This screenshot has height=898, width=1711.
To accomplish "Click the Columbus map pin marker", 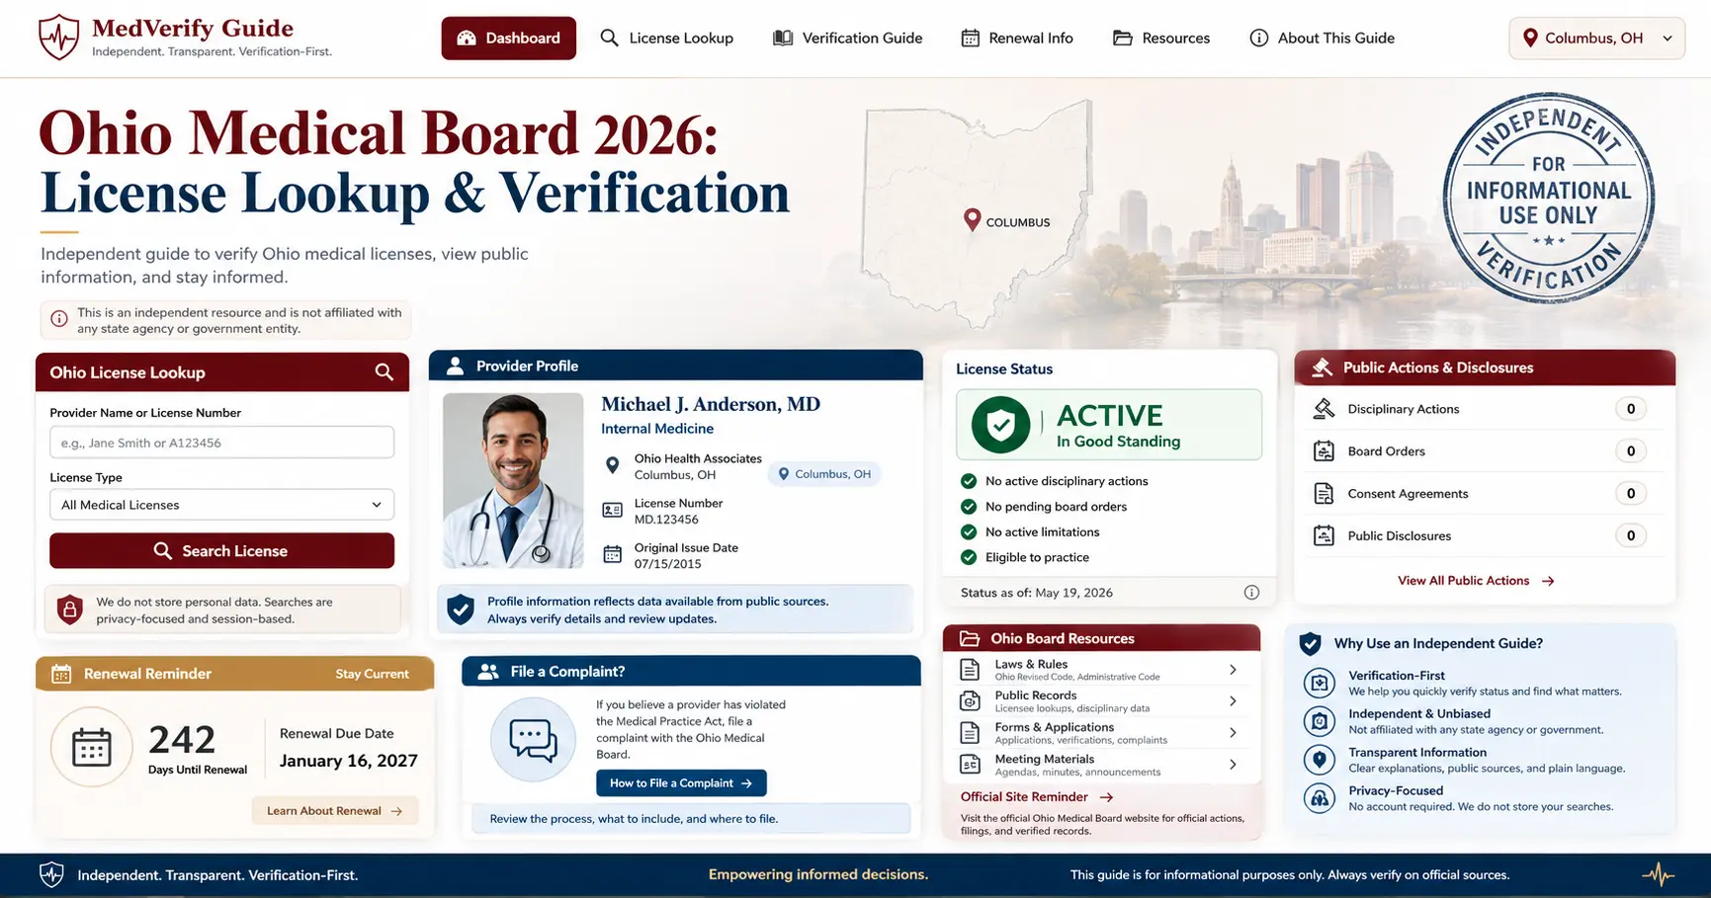I will point(972,219).
